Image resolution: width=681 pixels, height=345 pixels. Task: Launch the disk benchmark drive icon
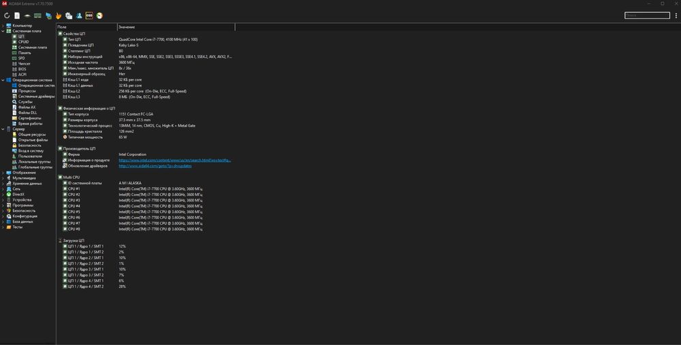27,16
